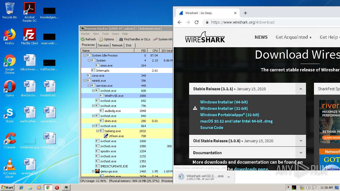Image resolution: width=340 pixels, height=191 pixels.
Task: Select the directorcov… Word document icon
Action: (x=29, y=89)
